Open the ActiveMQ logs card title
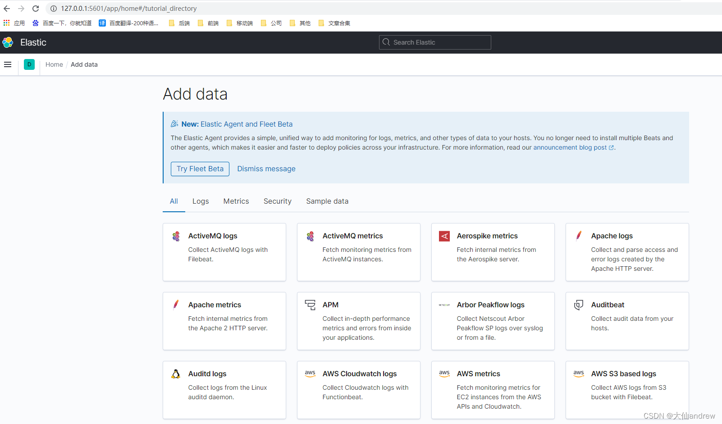The image size is (722, 424). pyautogui.click(x=213, y=236)
